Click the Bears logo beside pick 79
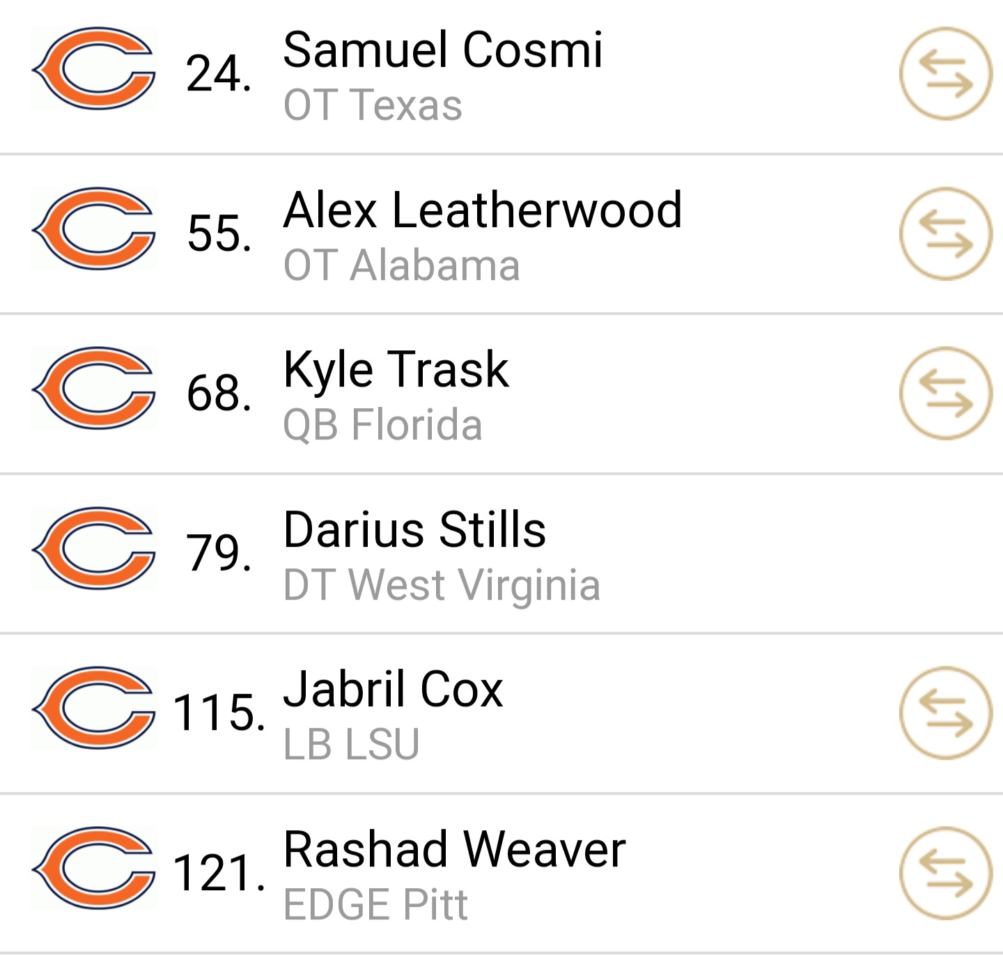 (x=94, y=548)
